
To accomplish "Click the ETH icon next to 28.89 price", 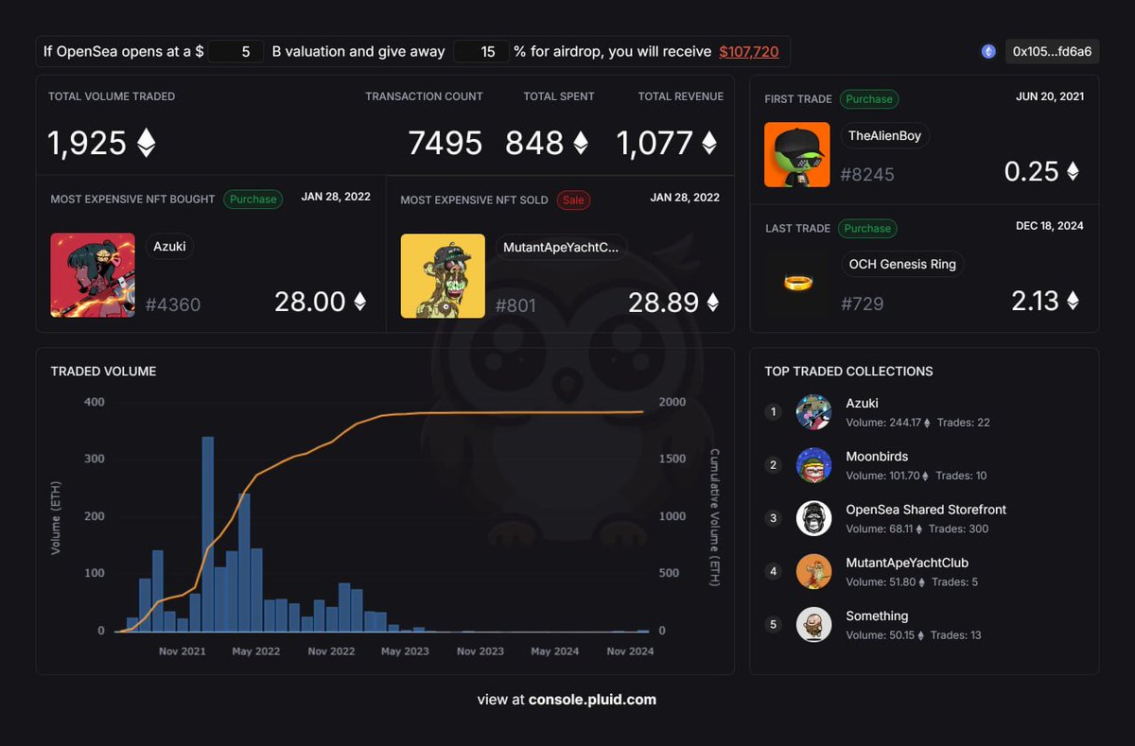I will pos(712,302).
